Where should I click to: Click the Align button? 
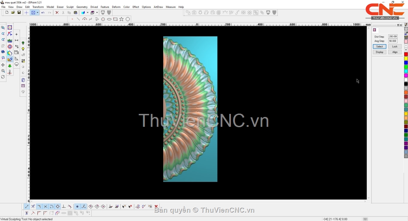click(x=395, y=52)
